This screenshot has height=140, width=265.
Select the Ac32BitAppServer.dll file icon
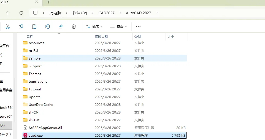coord(25,128)
